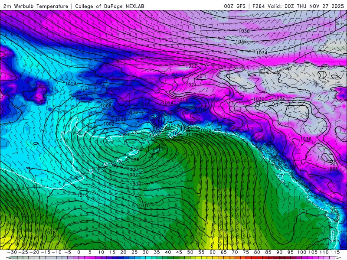347x260 pixels.
Task: Click the '00Z GFS' model run label
Action: click(235, 6)
